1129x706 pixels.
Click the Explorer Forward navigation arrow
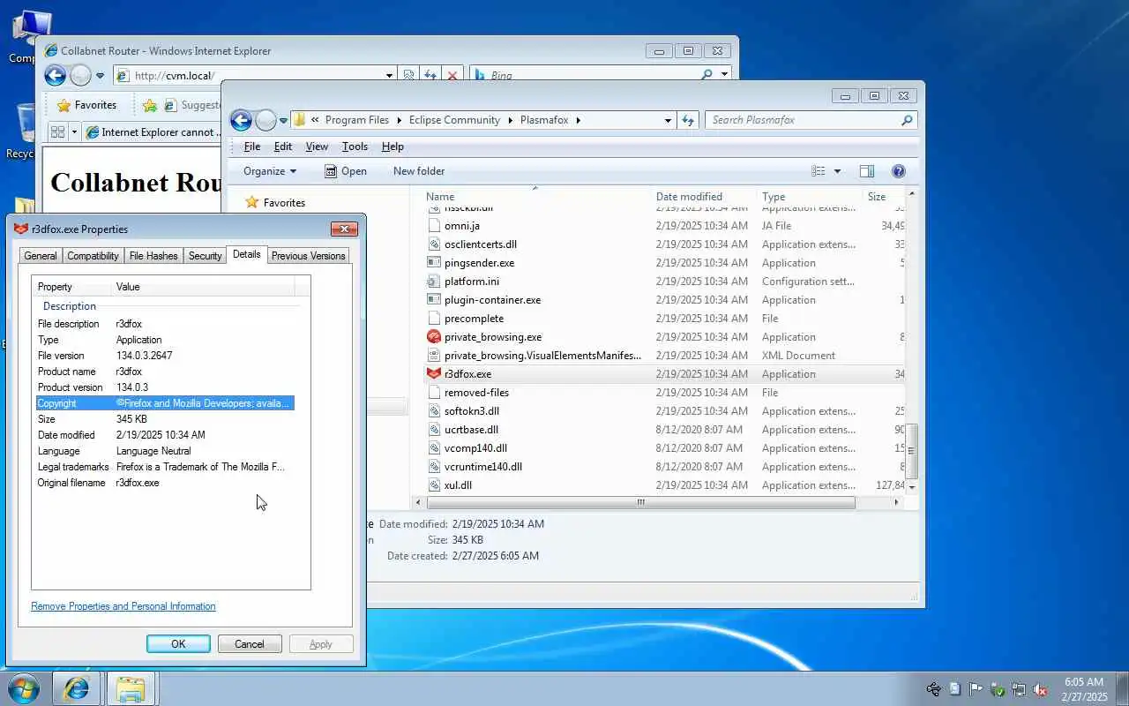click(265, 120)
